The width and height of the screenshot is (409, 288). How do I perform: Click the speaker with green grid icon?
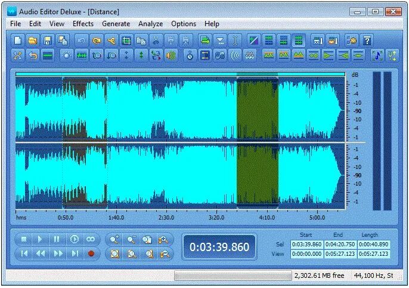coord(171,55)
